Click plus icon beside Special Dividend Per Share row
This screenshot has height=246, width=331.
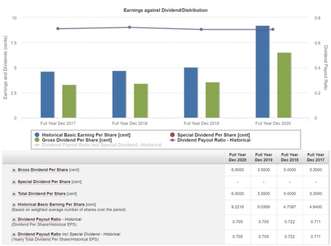click(x=14, y=182)
